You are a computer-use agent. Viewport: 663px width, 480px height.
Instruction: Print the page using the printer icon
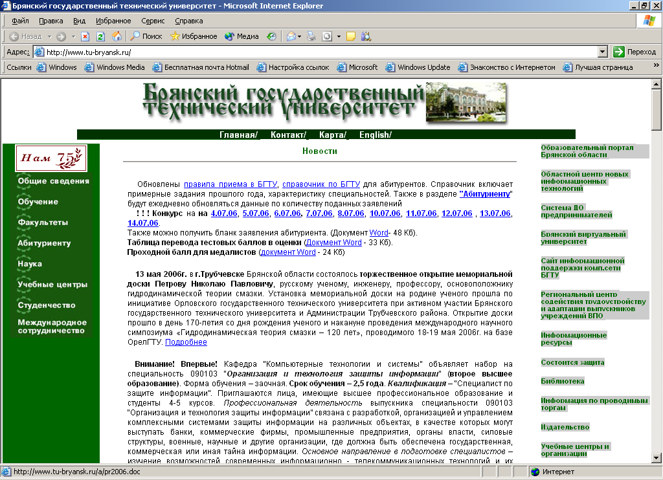[311, 36]
